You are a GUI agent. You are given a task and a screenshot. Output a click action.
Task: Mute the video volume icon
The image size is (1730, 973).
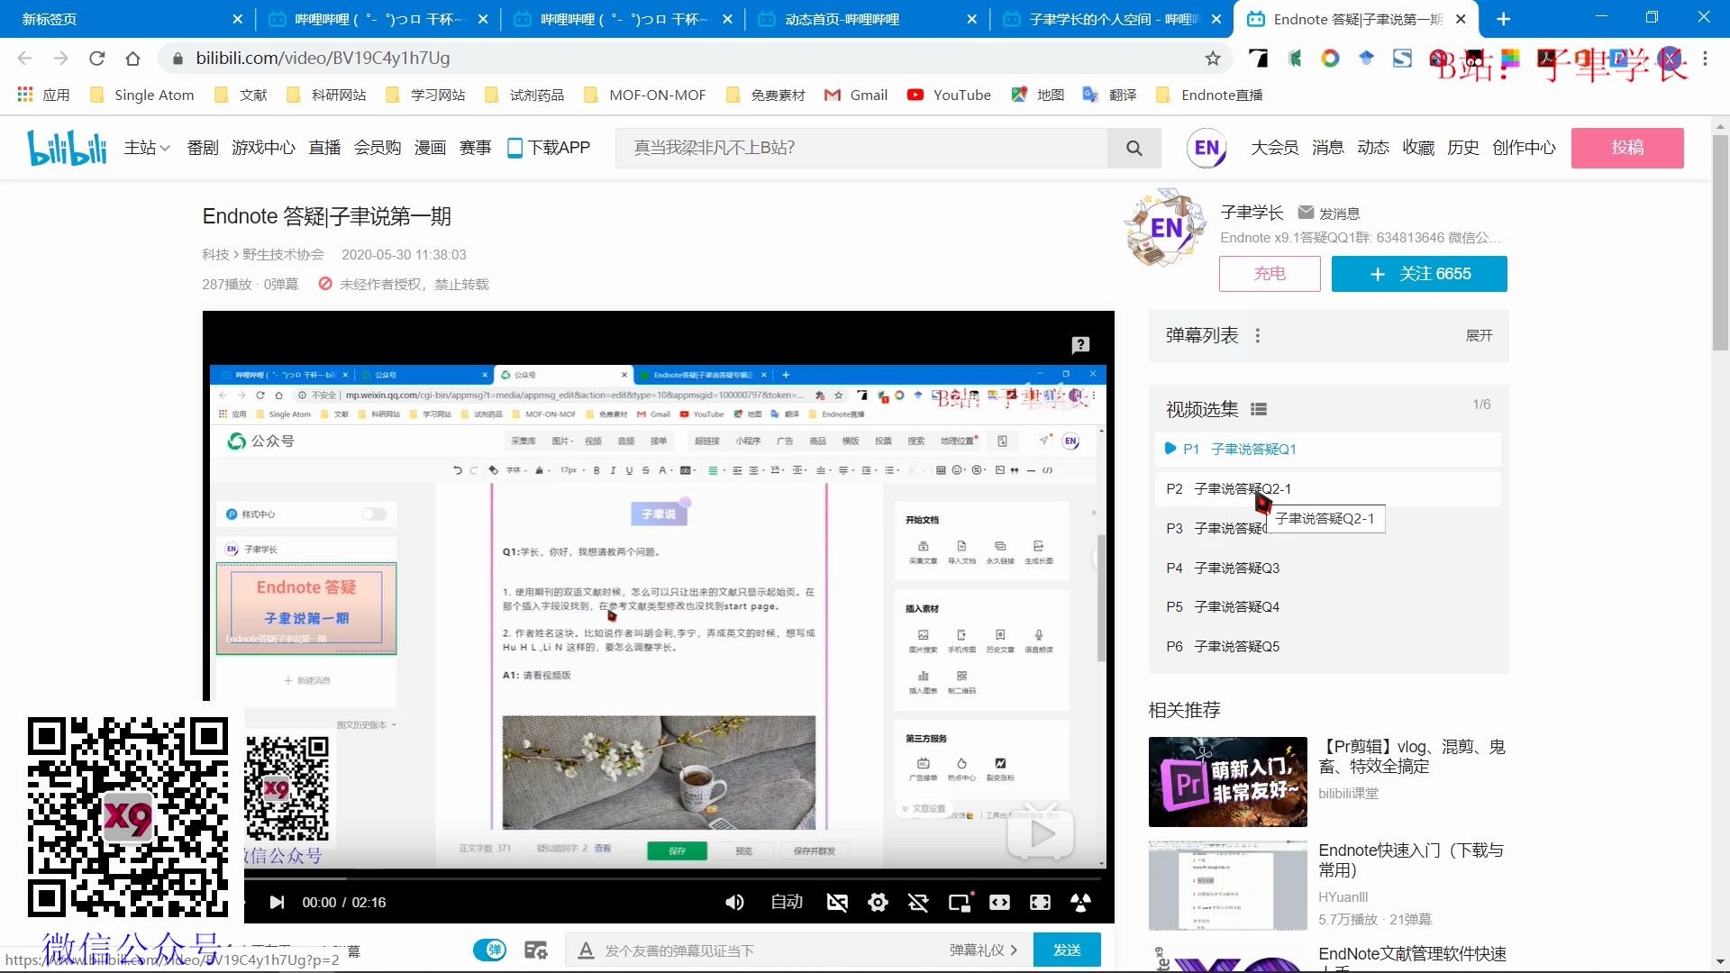pyautogui.click(x=734, y=902)
